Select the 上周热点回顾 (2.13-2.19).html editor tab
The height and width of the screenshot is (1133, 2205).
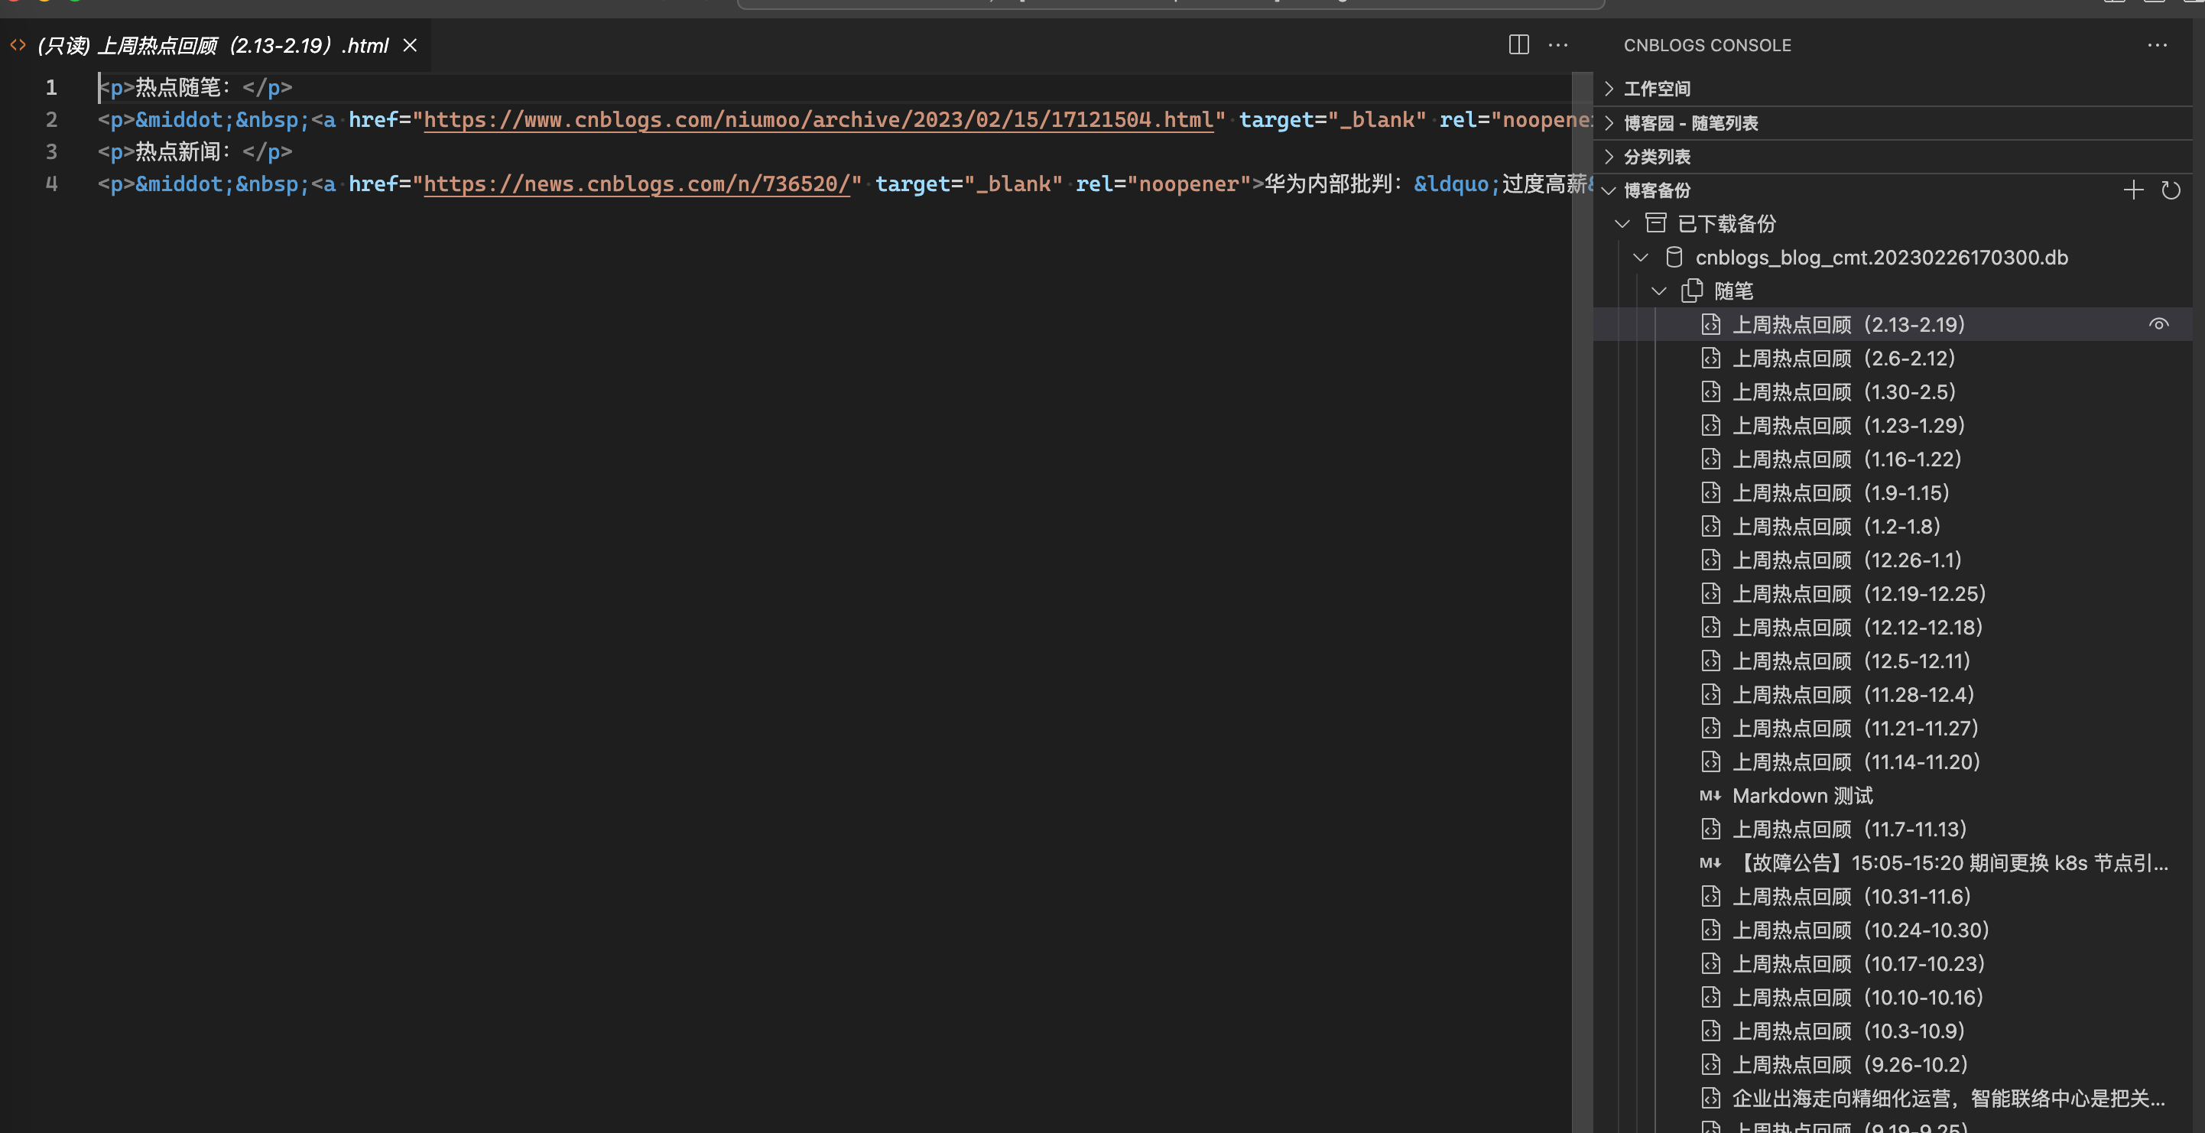point(213,45)
